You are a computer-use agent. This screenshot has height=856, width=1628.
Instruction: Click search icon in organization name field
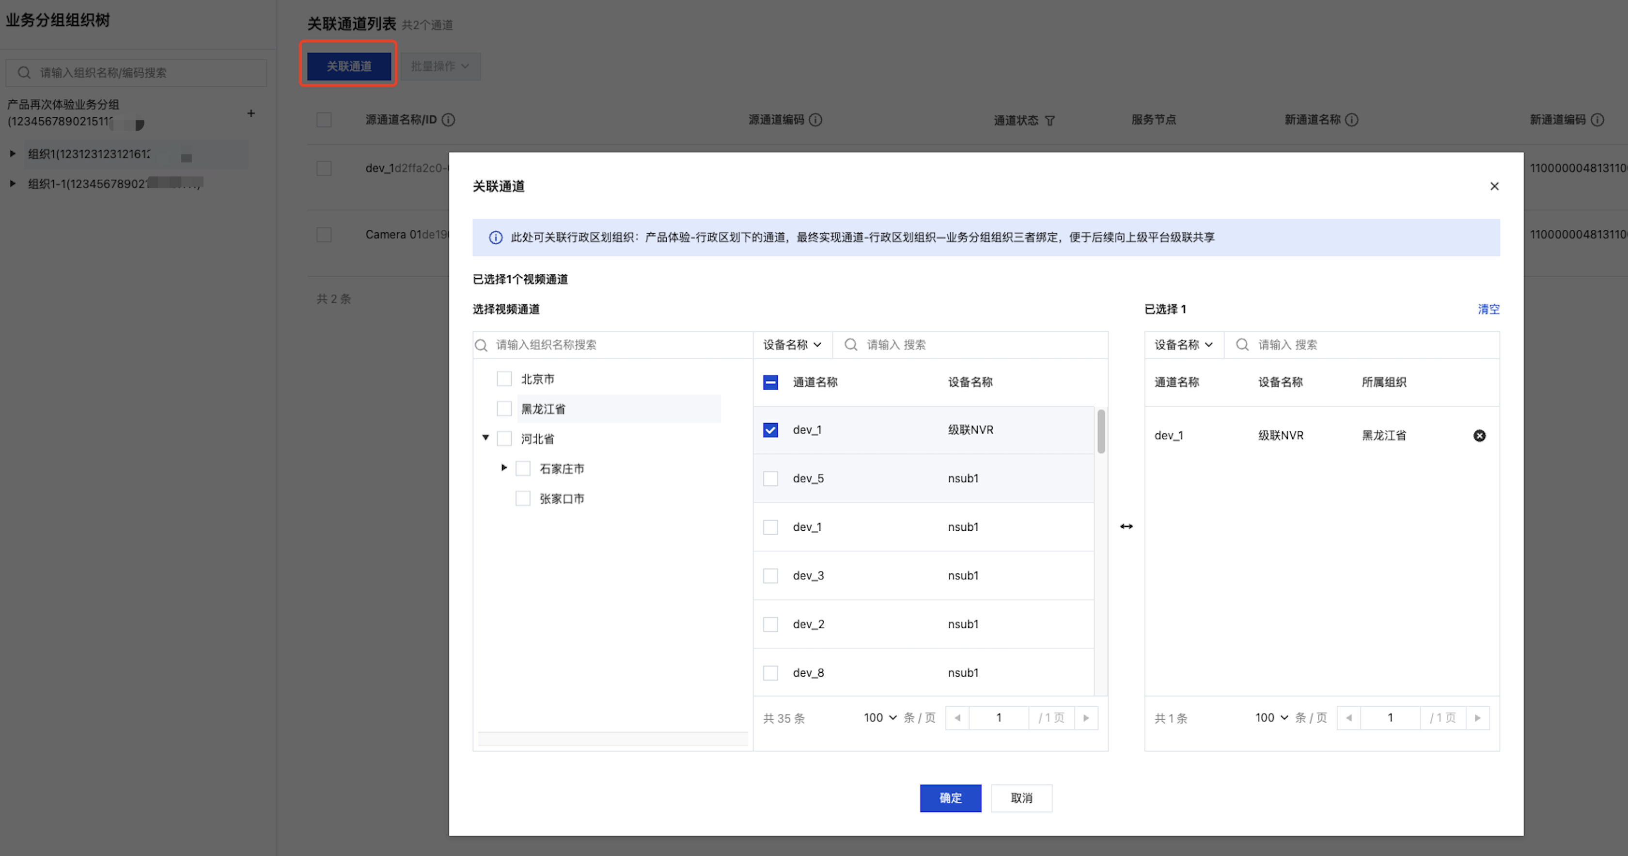pos(482,345)
